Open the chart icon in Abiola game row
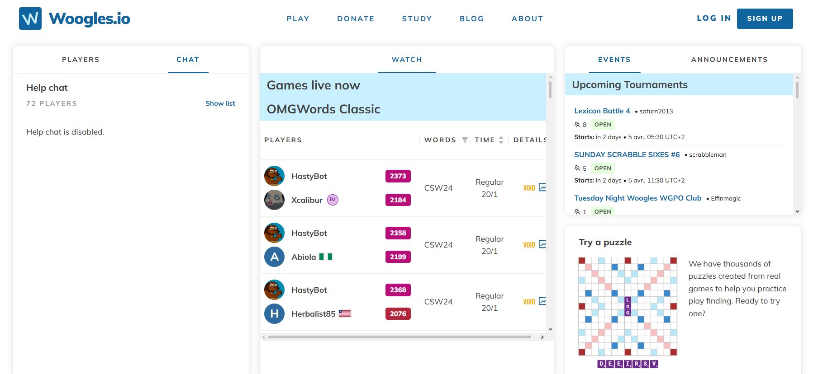Viewport: 818px width, 374px height. [542, 244]
